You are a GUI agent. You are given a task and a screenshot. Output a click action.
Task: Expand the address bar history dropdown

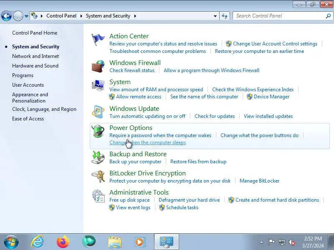pos(215,16)
